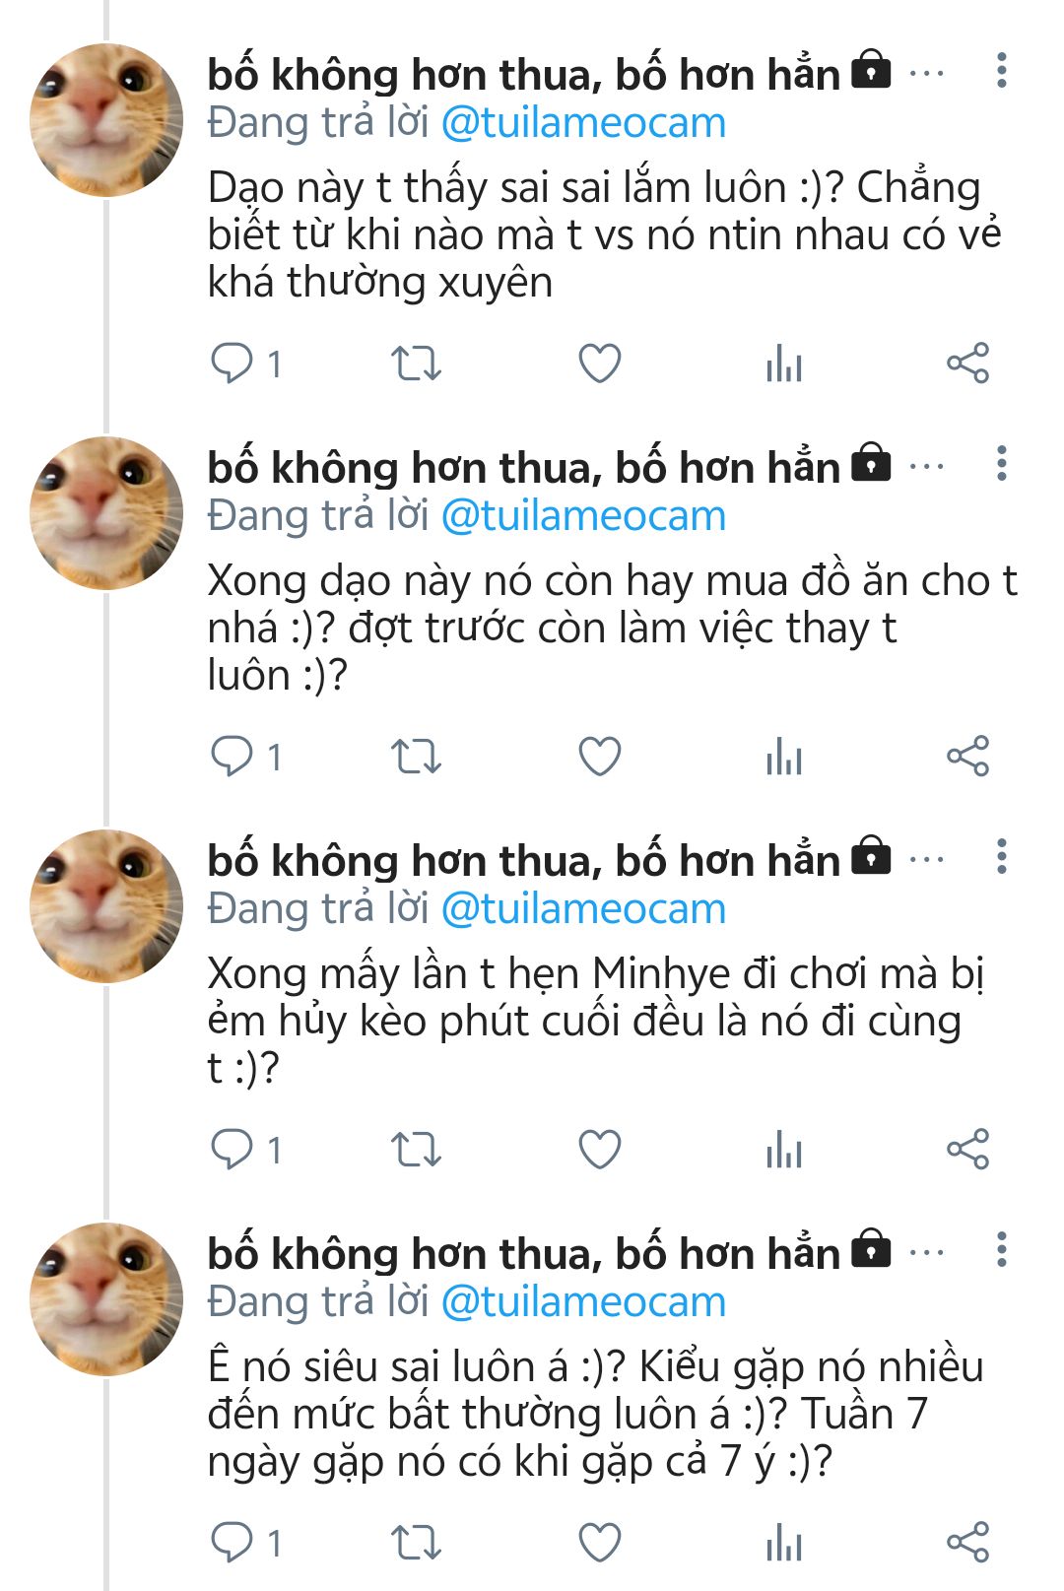
Task: Open the three-dot menu on last tweet
Action: pos(1002,1250)
